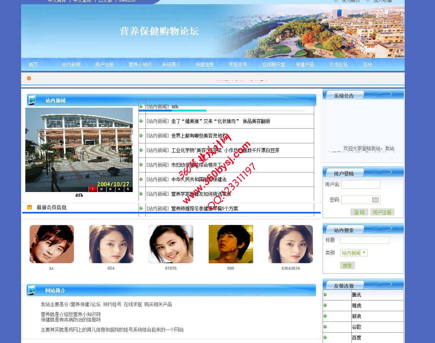Viewport: 435px width, 343px height.
Task: Open the 新浪 friendly link
Action: tap(356, 317)
